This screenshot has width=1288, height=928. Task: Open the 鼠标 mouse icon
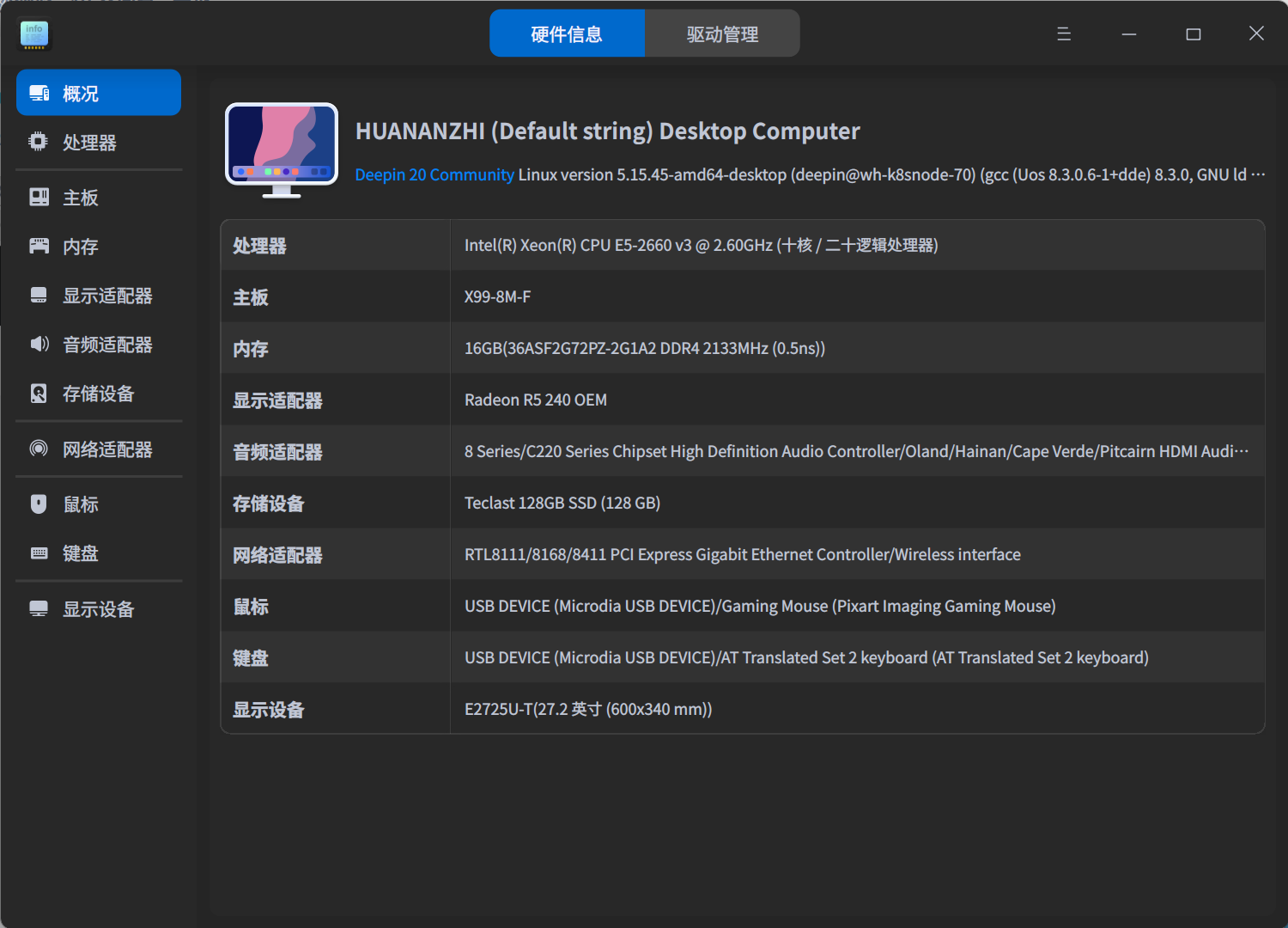point(39,504)
